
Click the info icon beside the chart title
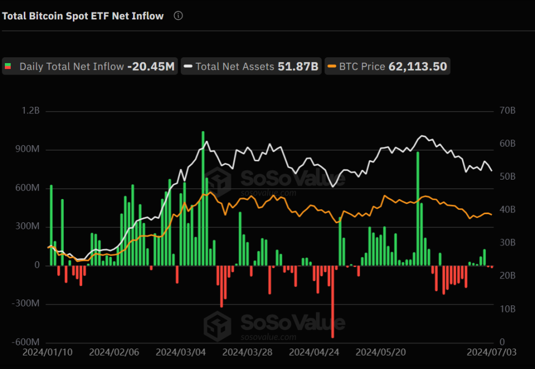(178, 16)
